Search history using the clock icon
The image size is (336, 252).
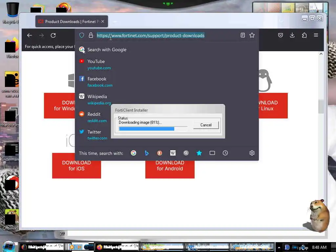(x=225, y=153)
